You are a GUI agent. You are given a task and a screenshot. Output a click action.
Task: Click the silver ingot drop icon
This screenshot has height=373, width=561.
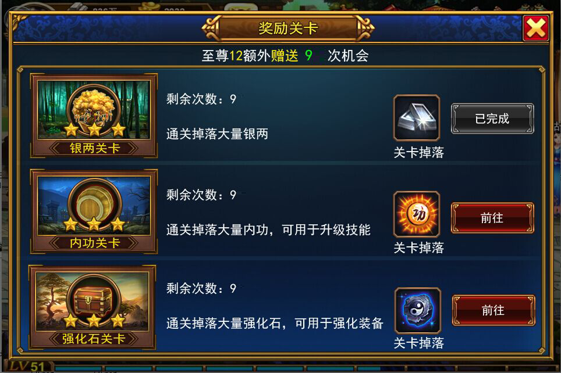[417, 118]
